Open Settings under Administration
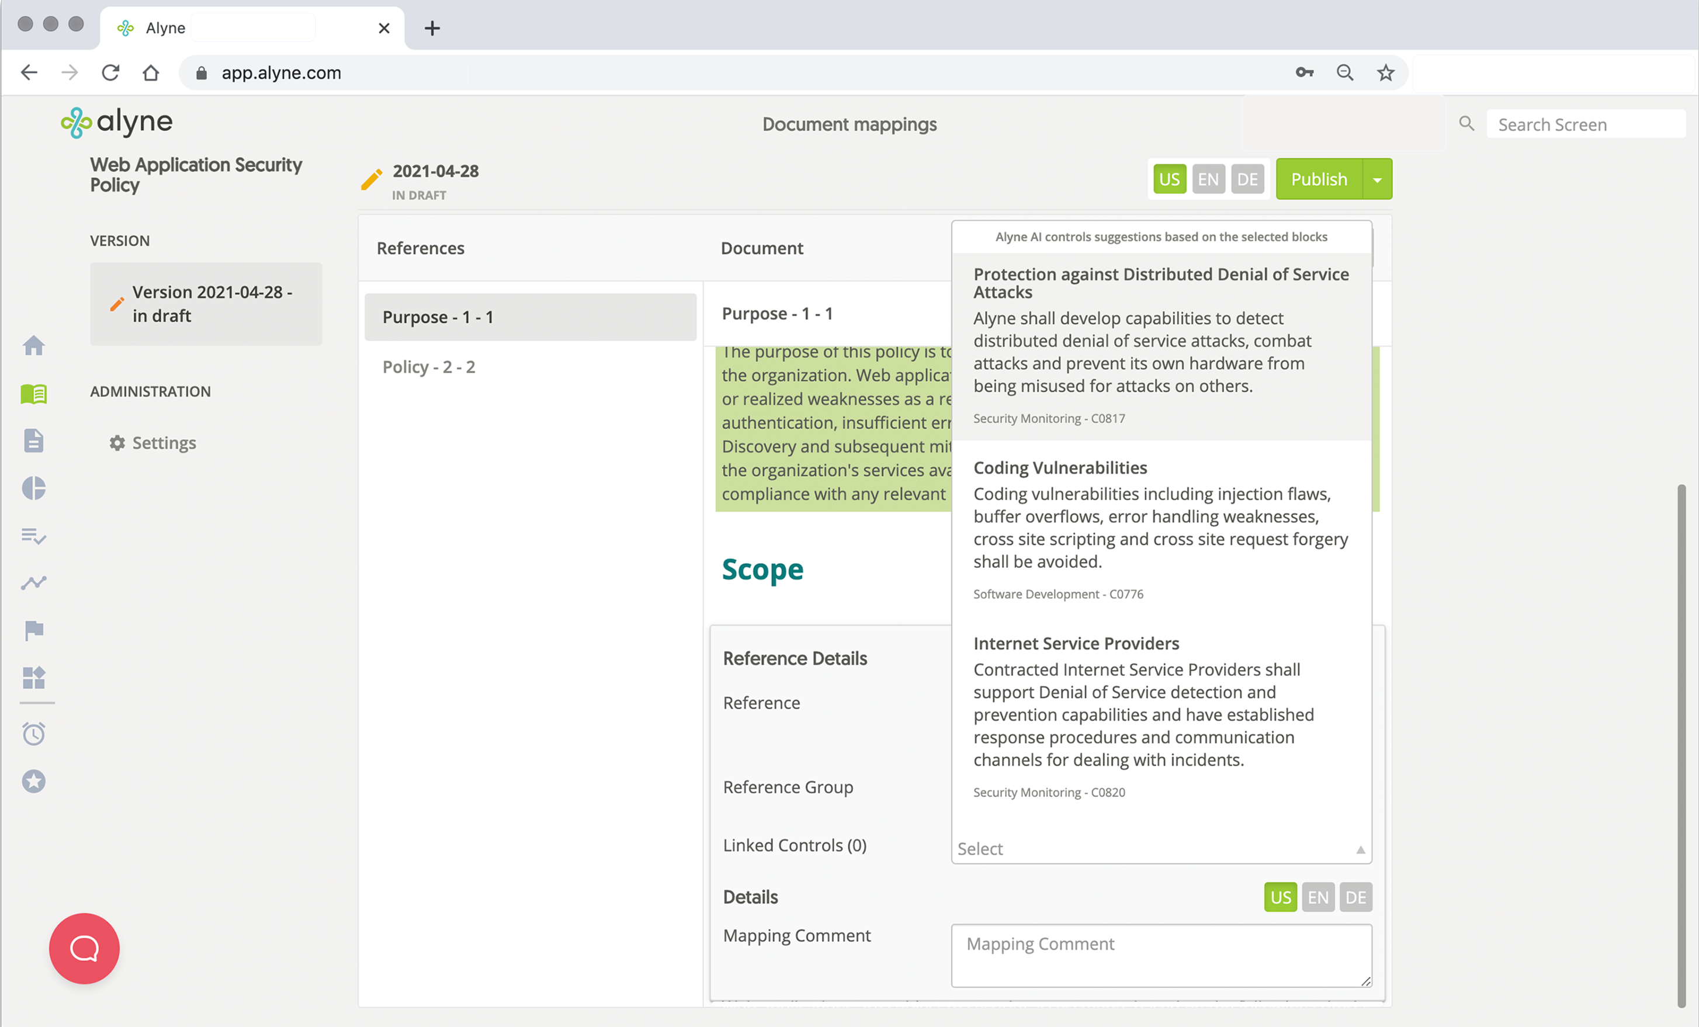Image resolution: width=1699 pixels, height=1027 pixels. point(164,442)
